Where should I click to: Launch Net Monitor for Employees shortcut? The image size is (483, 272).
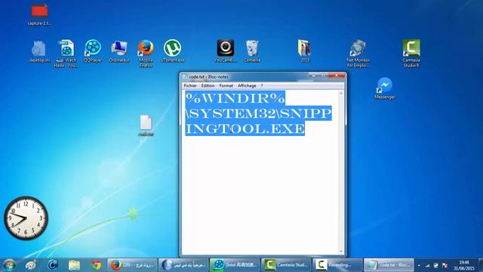pyautogui.click(x=358, y=54)
